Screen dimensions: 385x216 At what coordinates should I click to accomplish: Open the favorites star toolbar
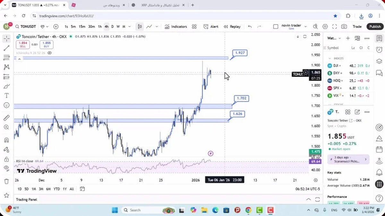click(6, 195)
